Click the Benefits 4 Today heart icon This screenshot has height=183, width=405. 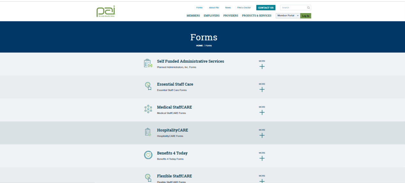148,155
